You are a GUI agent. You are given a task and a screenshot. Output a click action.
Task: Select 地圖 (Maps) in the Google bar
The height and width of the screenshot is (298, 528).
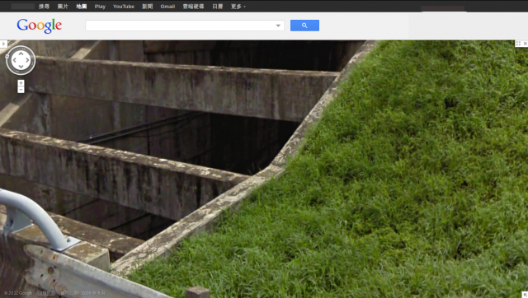(81, 7)
